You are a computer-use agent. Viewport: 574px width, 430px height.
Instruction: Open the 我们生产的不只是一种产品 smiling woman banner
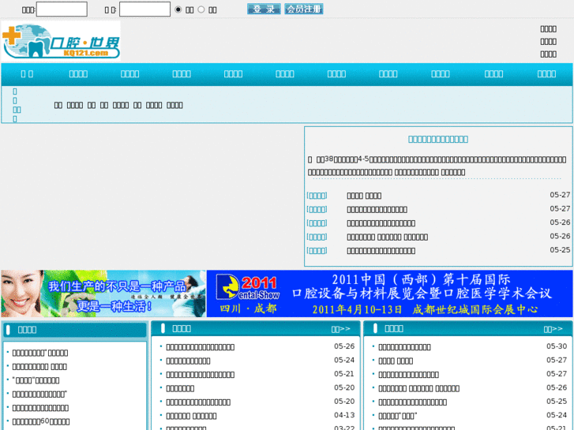[x=103, y=294]
